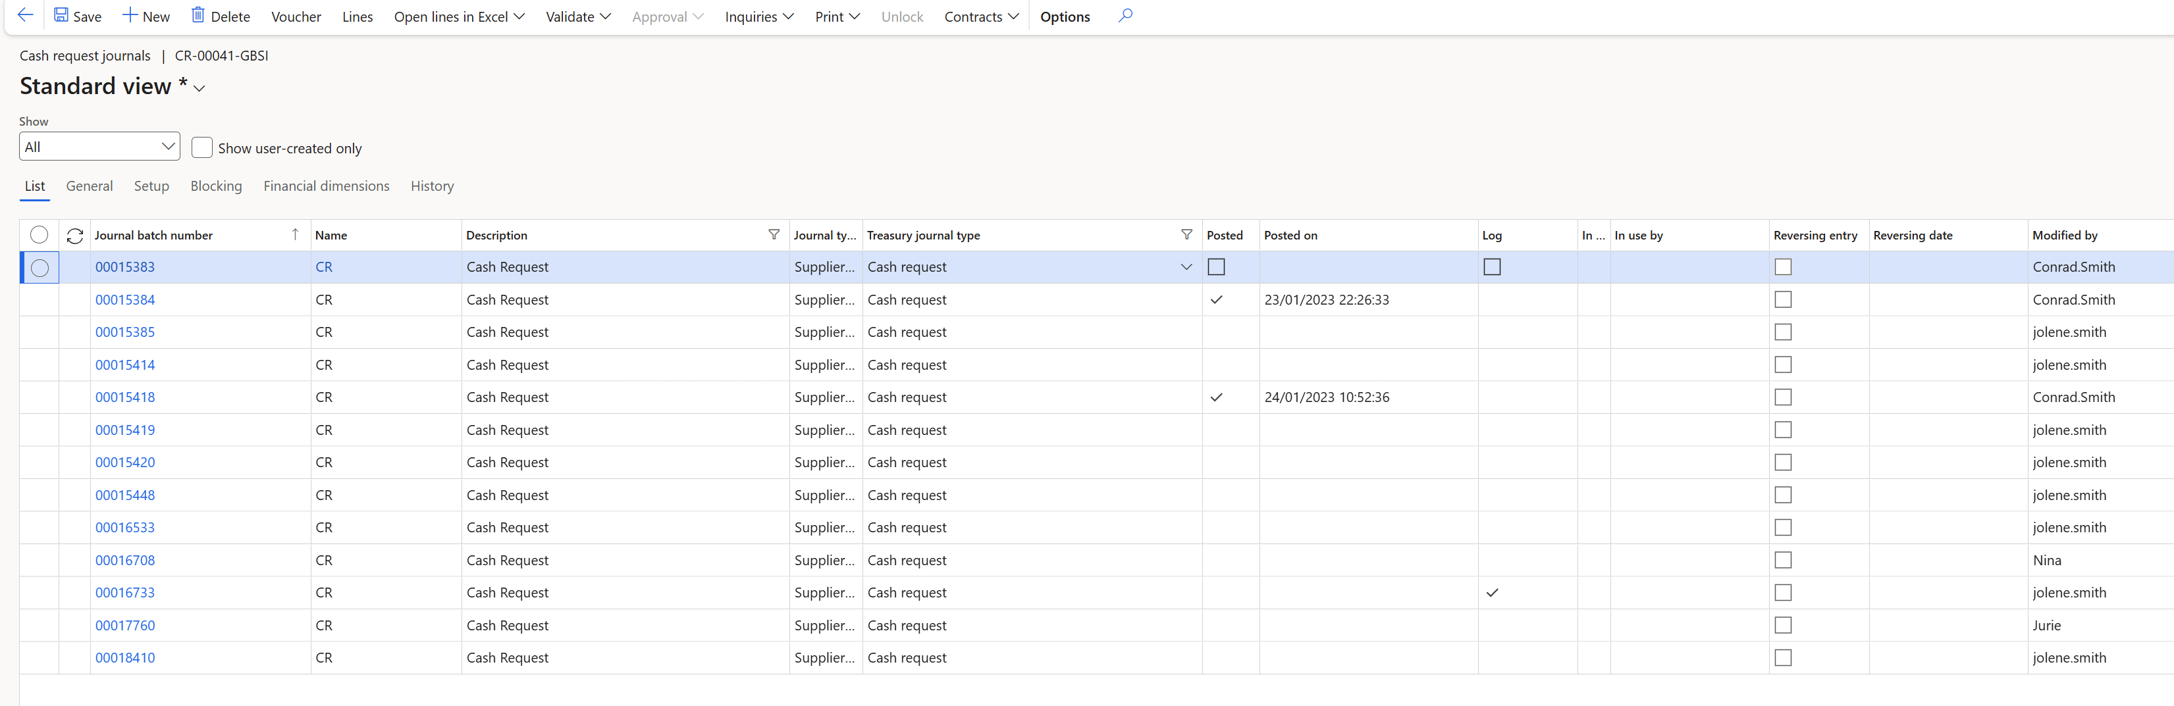The height and width of the screenshot is (706, 2174).
Task: Click the Posted checkmark in row 00015384
Action: (x=1216, y=299)
